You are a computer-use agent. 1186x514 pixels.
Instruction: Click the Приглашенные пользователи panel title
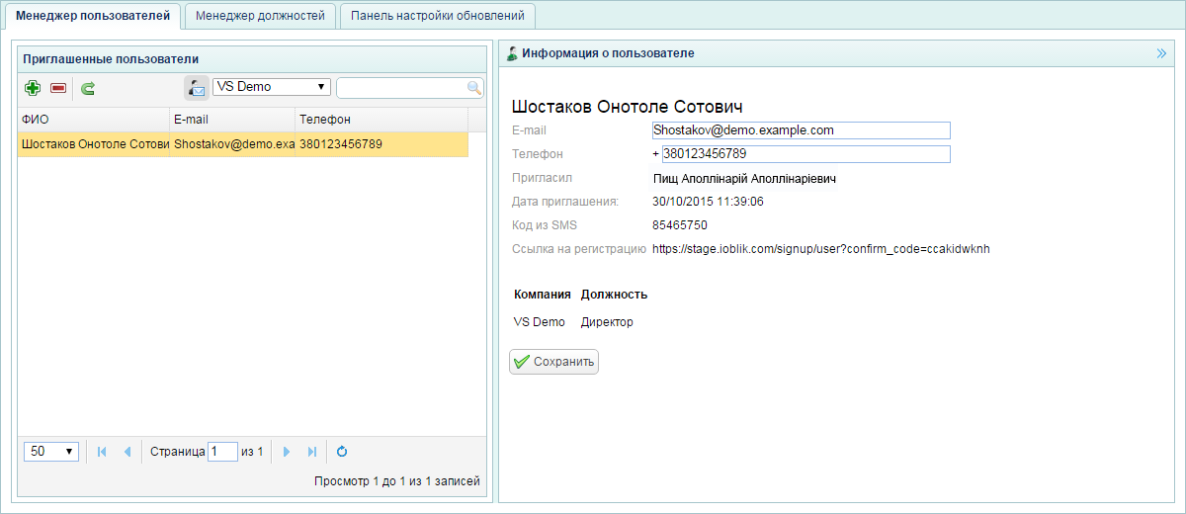click(111, 59)
